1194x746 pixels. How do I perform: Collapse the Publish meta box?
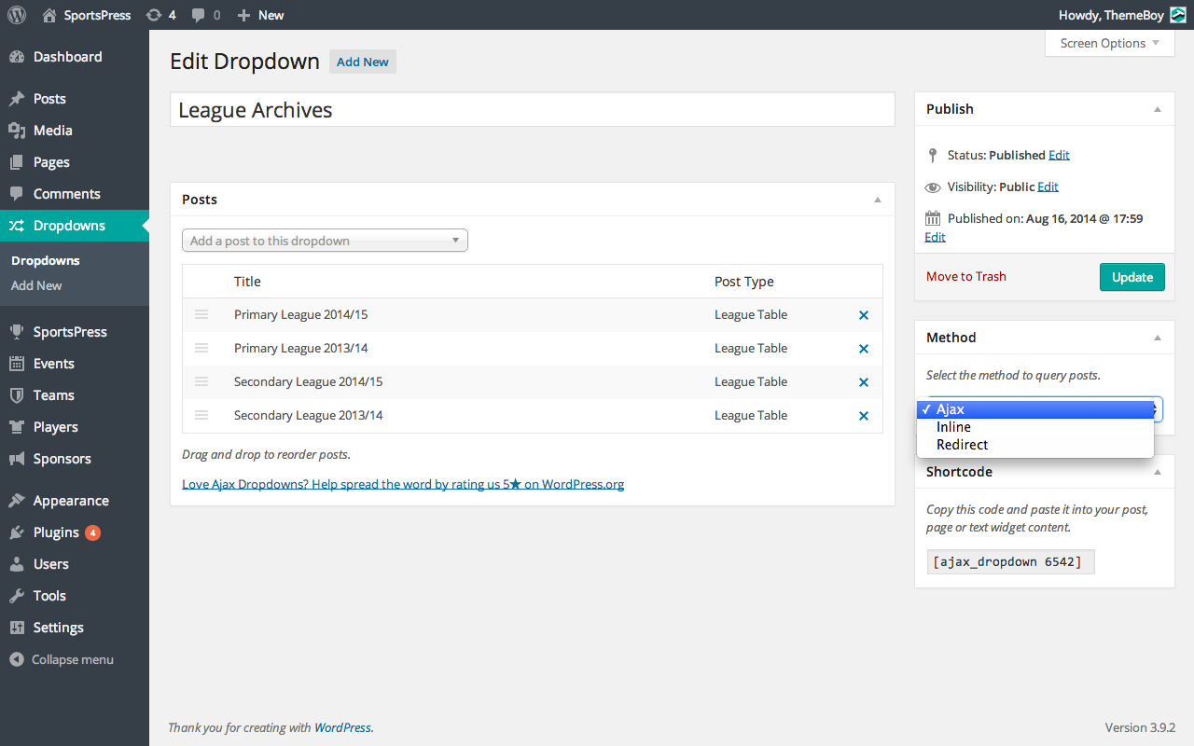1158,109
